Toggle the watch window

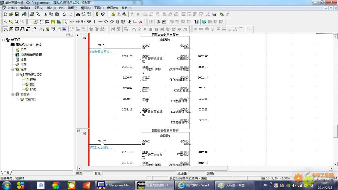pos(17,29)
